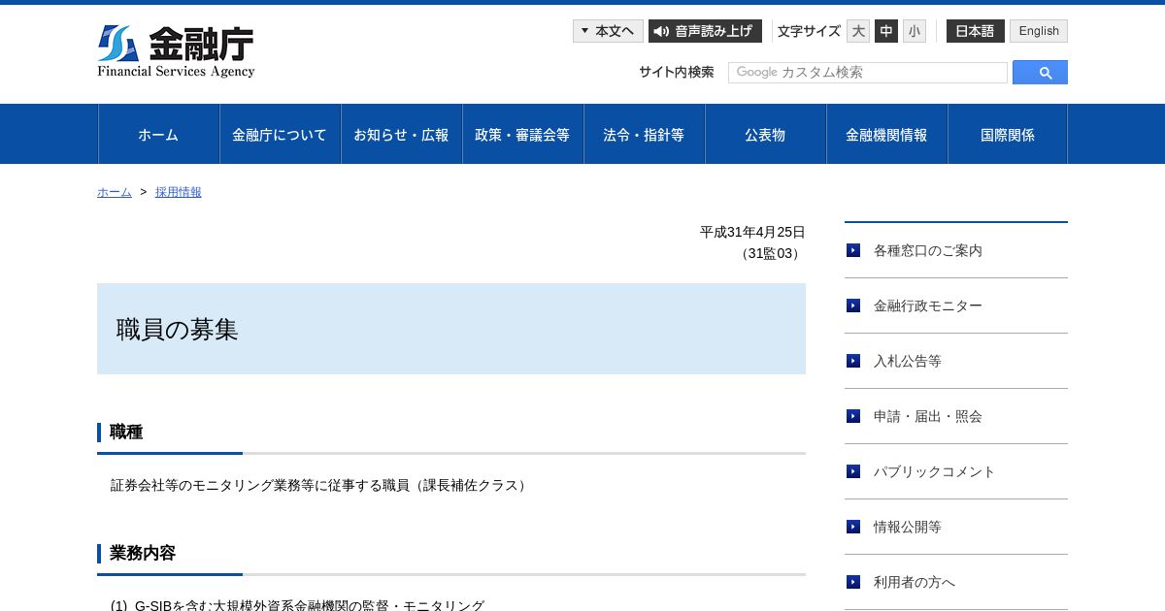Click the reference number（31監03）
The width and height of the screenshot is (1165, 611).
[770, 253]
